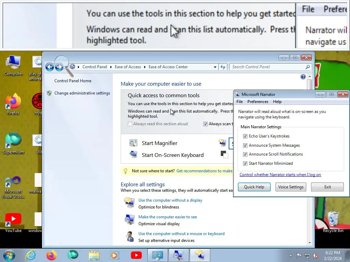Click the icon beside 'Make the computer easier to see'
Image resolution: width=350 pixels, height=262 pixels.
click(x=129, y=219)
